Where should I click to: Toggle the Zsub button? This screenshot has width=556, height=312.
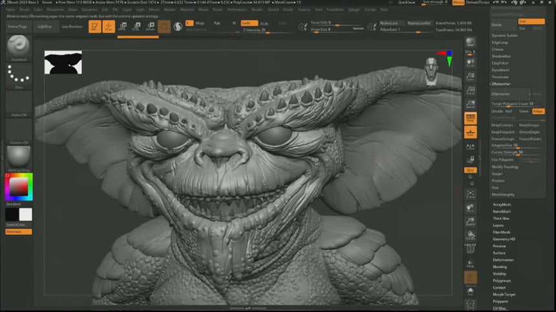pyautogui.click(x=264, y=23)
